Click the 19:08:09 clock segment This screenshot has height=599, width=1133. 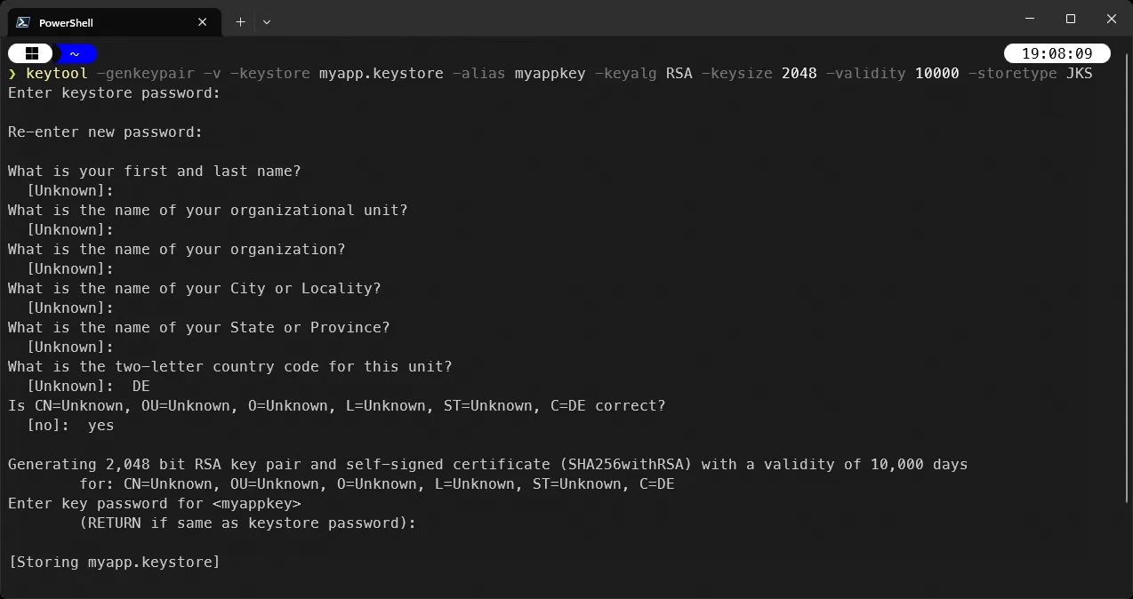1057,53
